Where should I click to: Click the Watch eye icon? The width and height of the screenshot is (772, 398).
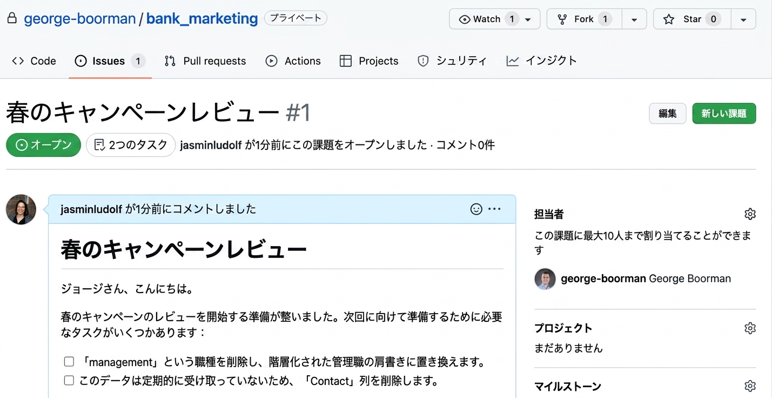[x=465, y=19]
